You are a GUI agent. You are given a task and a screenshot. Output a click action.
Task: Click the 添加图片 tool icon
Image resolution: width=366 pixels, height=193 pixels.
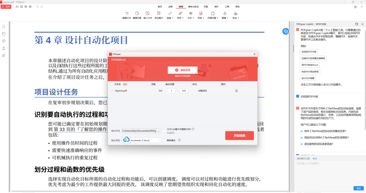159,14
